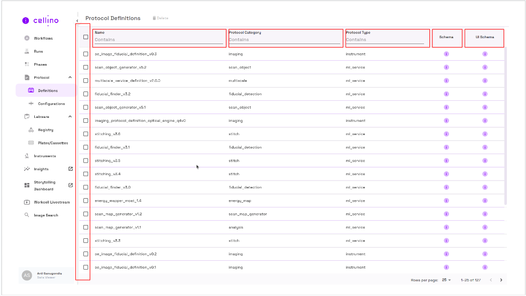Collapse the Labware sidebar section
Image resolution: width=526 pixels, height=296 pixels.
tap(70, 117)
